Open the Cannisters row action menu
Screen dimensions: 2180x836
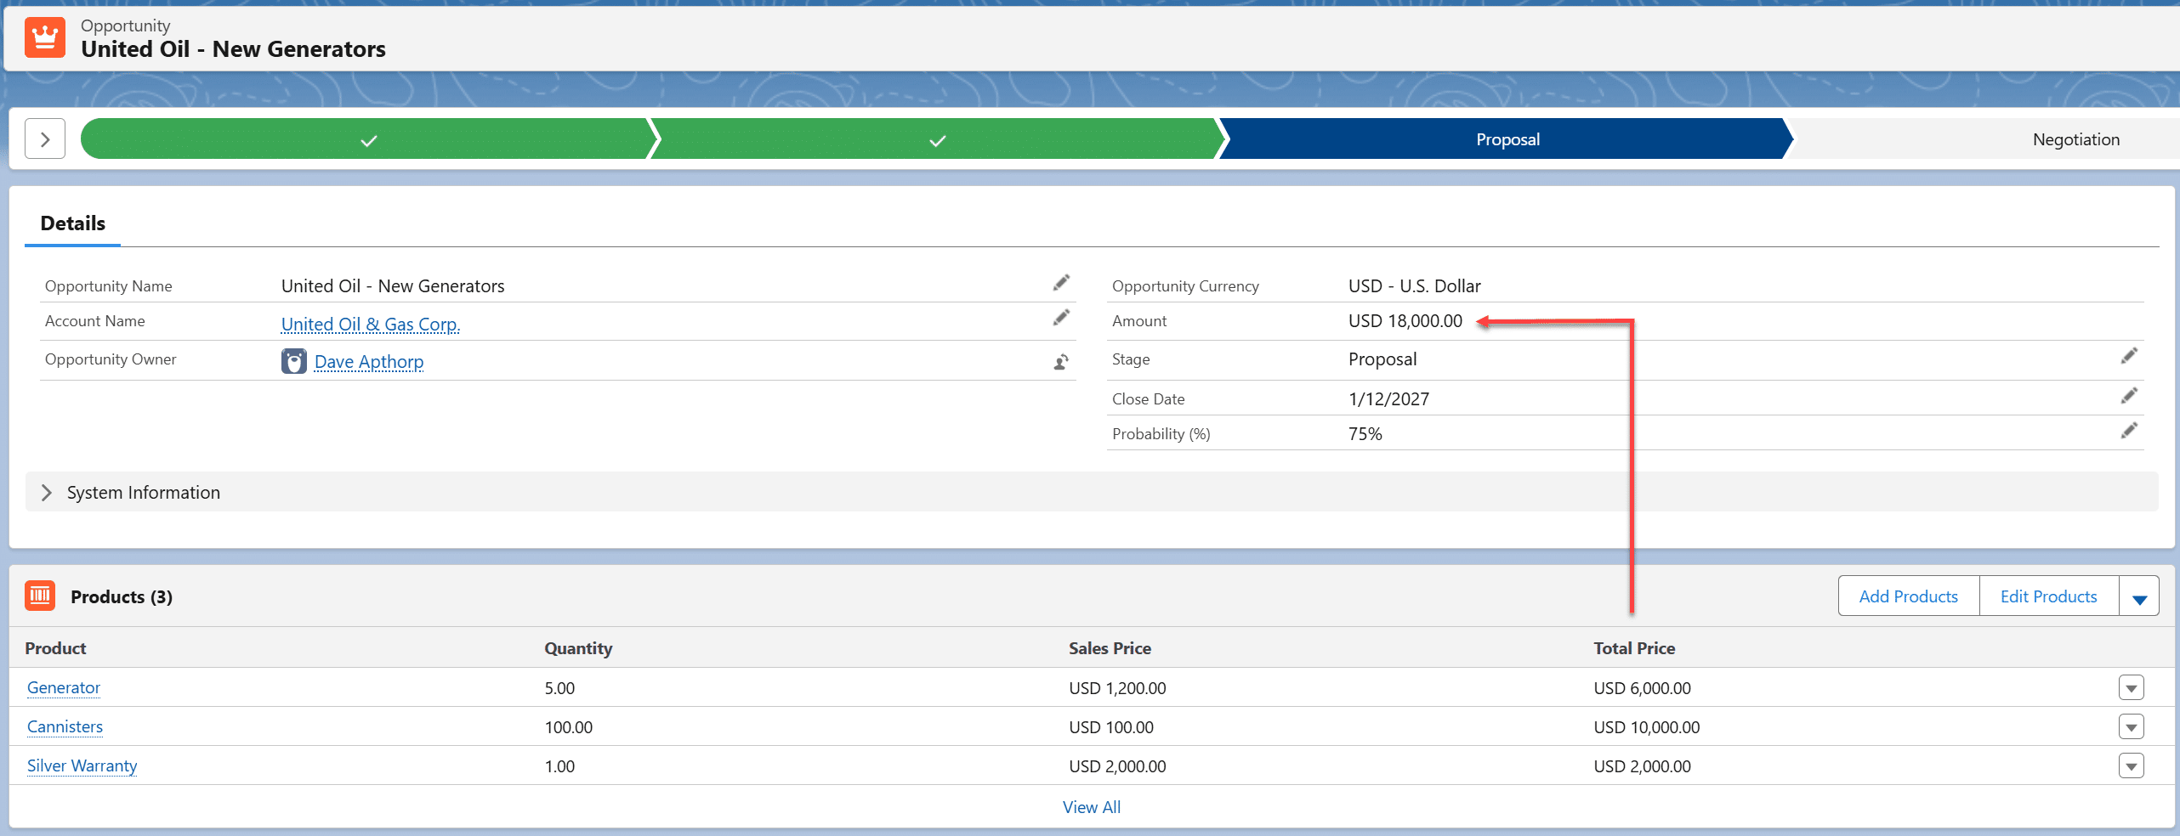(2131, 727)
